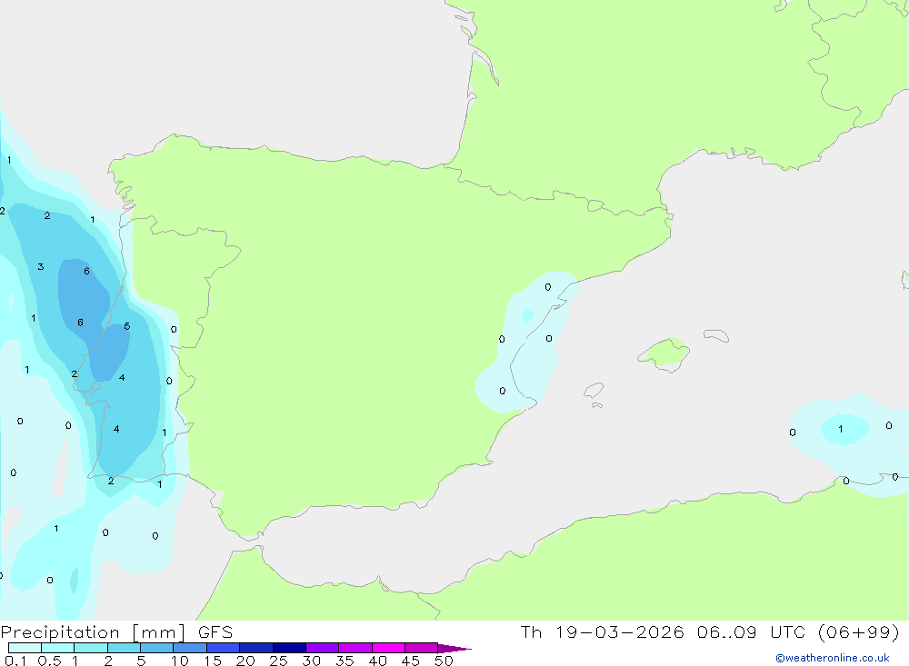
Task: Click the 0.1–0.5 mm legend color swatch
Action: 25,648
